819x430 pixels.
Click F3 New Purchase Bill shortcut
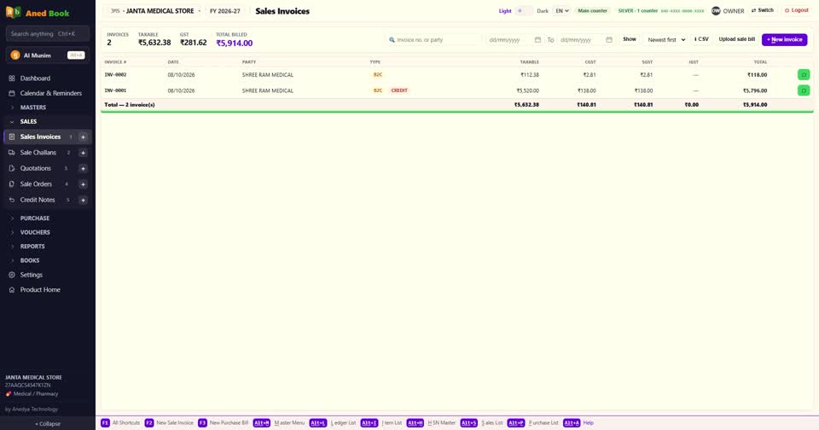tap(224, 422)
